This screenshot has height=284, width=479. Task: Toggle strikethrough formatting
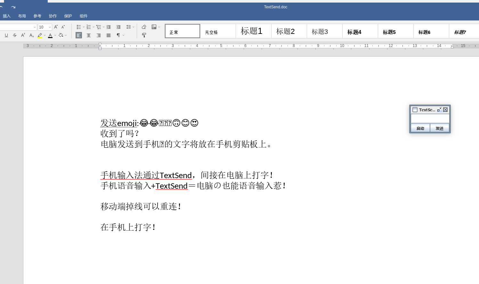[x=15, y=35]
